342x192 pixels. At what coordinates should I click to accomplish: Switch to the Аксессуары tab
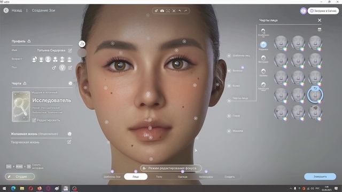point(206,177)
